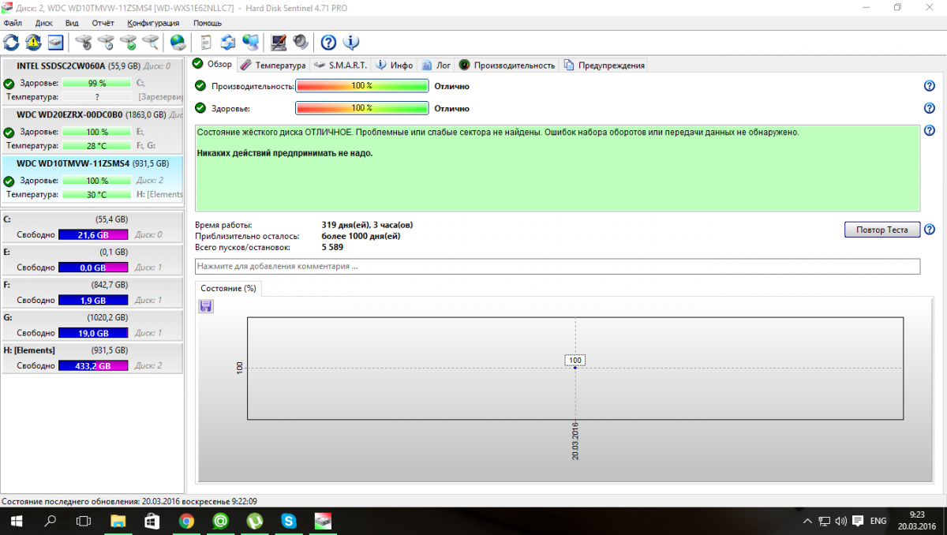Open Skype from the taskbar
The image size is (947, 535).
coord(289,521)
